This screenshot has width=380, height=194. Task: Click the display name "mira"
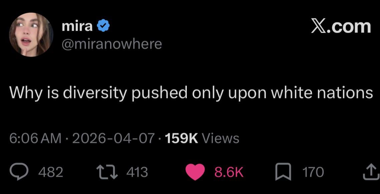77,26
